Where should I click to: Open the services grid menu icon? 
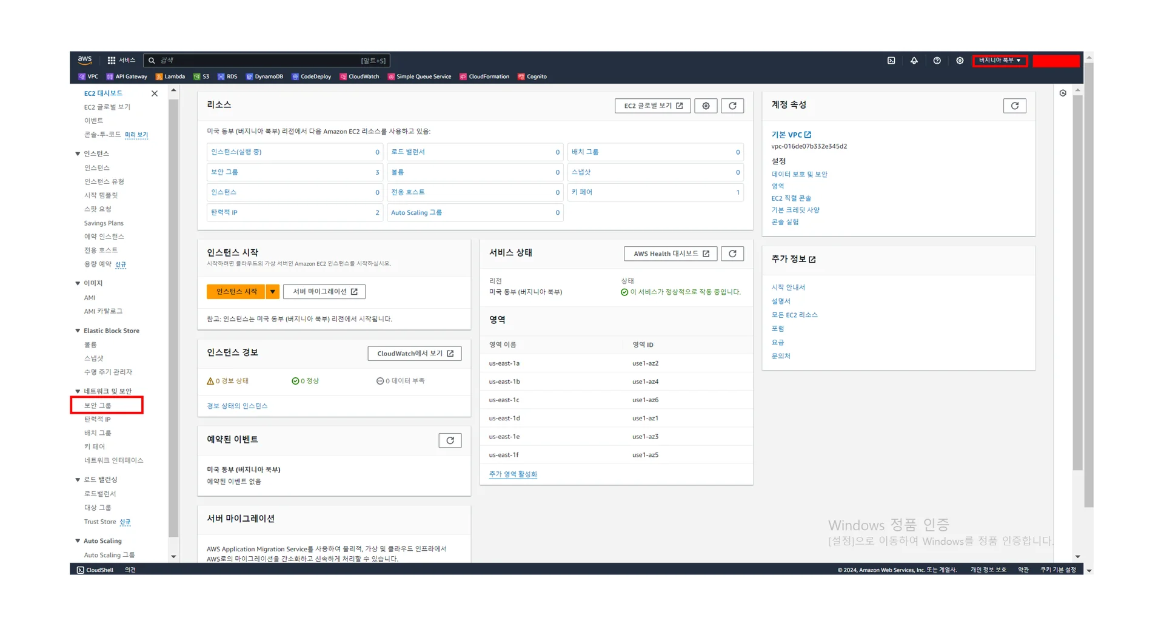[x=112, y=61]
